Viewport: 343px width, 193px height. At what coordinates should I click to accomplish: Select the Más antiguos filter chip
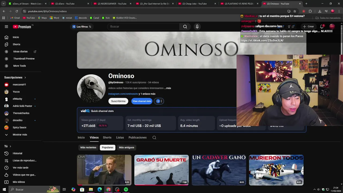(x=126, y=147)
